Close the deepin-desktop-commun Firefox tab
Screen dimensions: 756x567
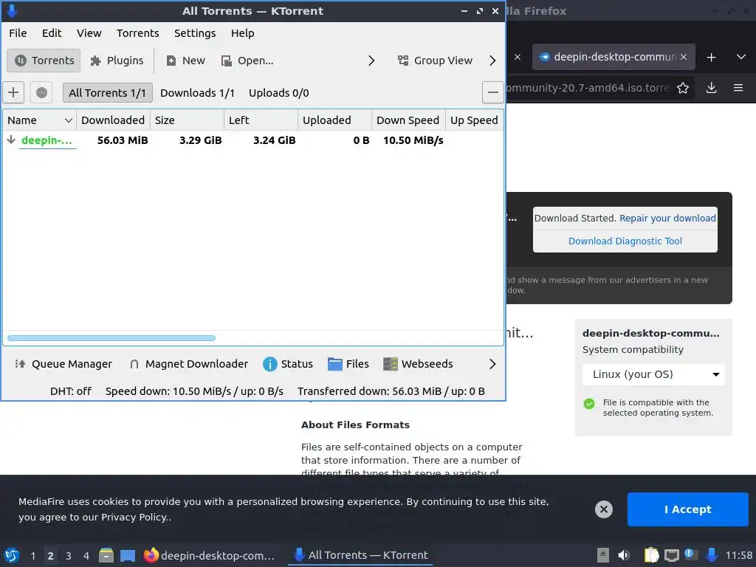(x=684, y=57)
